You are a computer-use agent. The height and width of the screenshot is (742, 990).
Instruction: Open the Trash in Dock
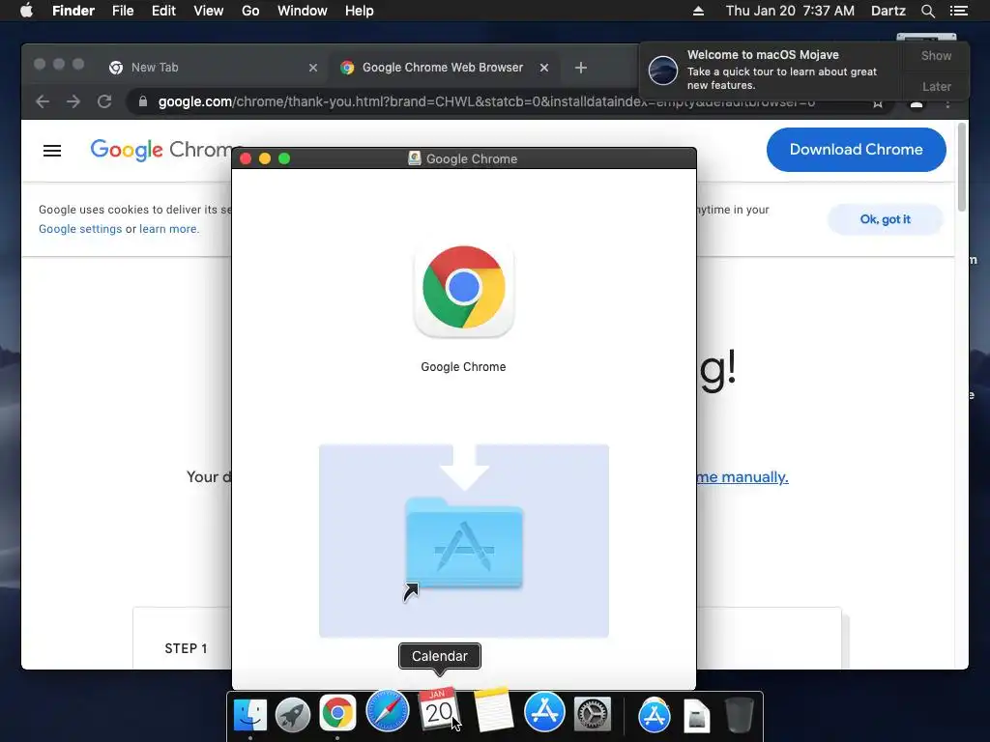(739, 715)
